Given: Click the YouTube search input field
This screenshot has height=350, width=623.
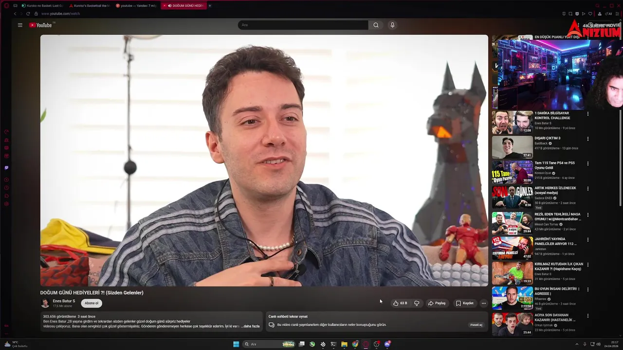Looking at the screenshot, I should click(303, 25).
